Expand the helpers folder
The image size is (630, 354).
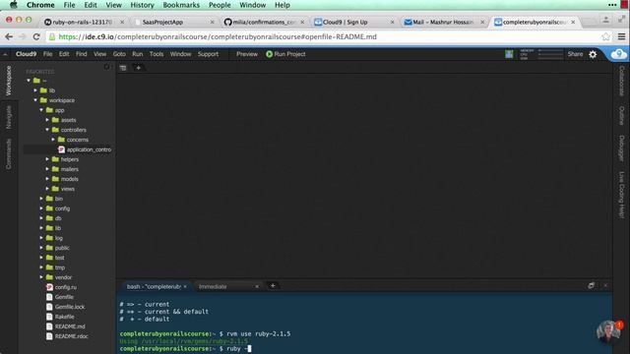coord(47,159)
